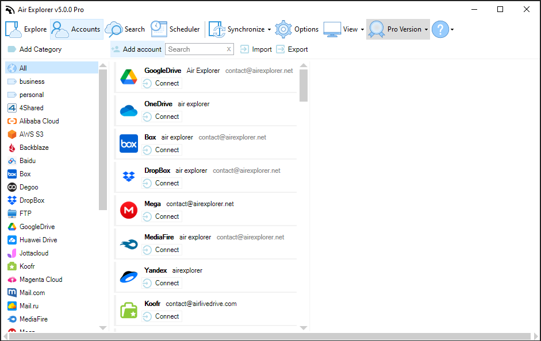Connect the Box account
Image resolution: width=541 pixels, height=341 pixels.
coord(162,150)
